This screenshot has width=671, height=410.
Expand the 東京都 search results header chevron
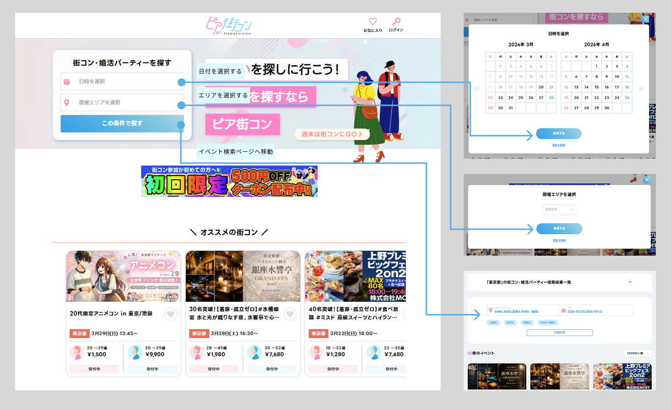(630, 282)
